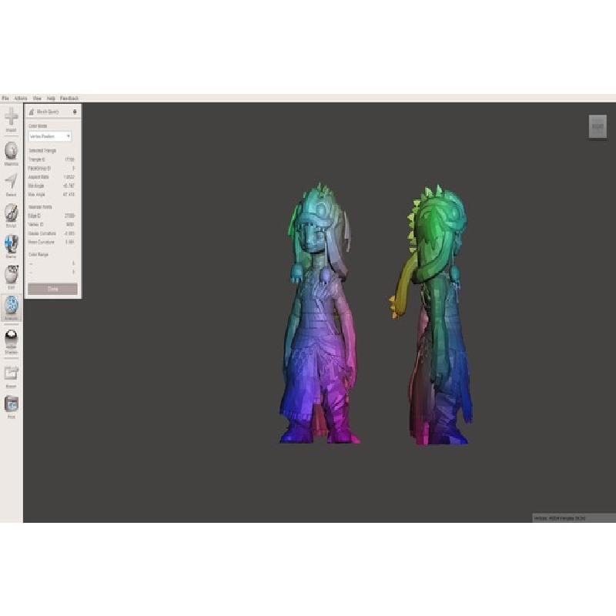The width and height of the screenshot is (616, 616).
Task: Click the Min Angle value
Action: pos(69,186)
